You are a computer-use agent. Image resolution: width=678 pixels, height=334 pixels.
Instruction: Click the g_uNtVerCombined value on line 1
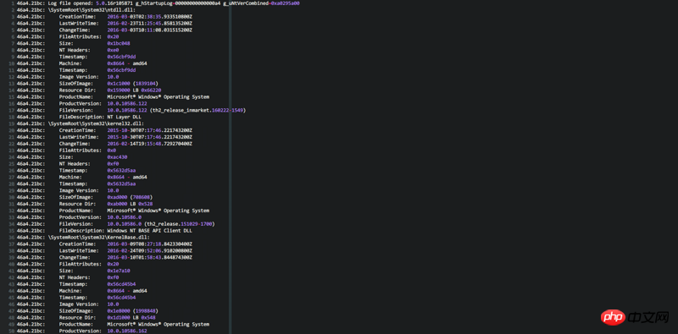click(x=286, y=3)
